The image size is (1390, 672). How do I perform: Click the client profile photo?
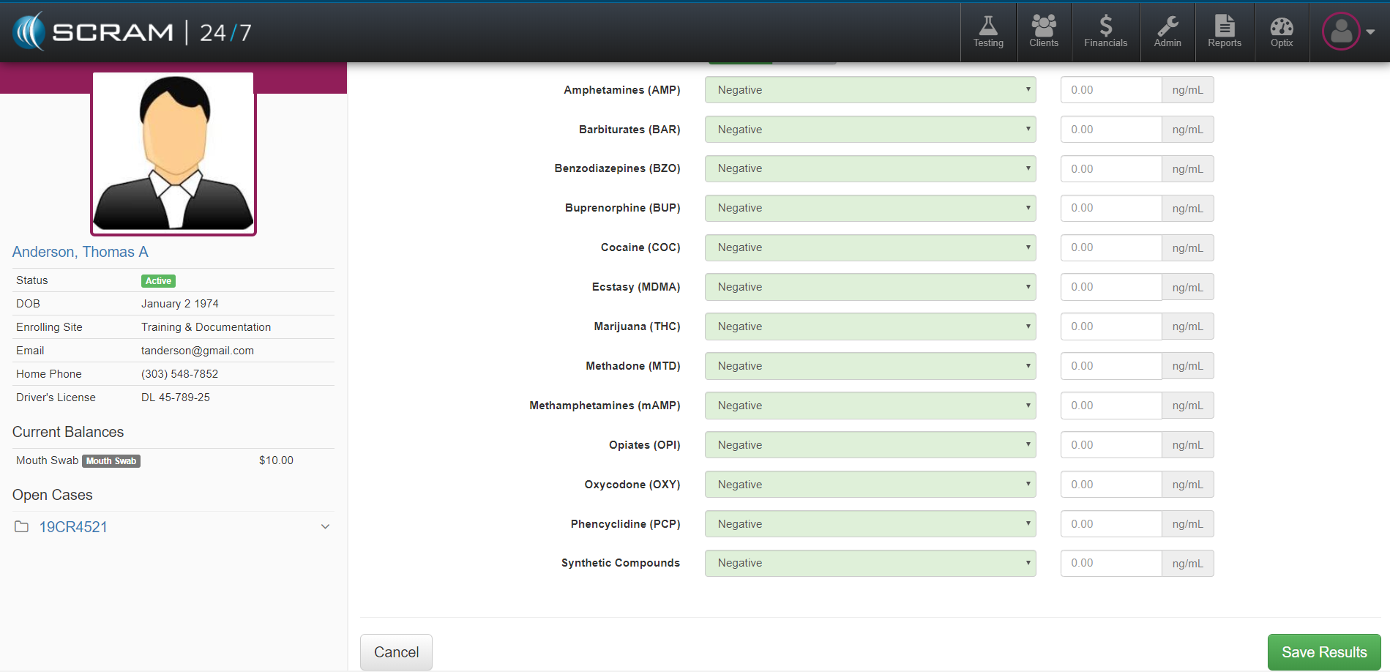173,154
